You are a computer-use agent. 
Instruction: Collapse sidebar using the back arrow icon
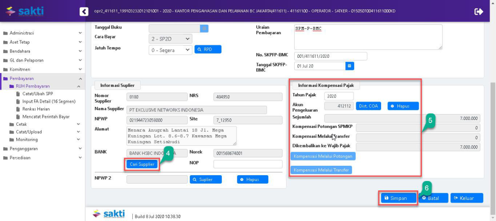83,11
